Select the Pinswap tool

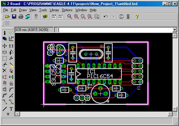pyautogui.click(x=5, y=77)
